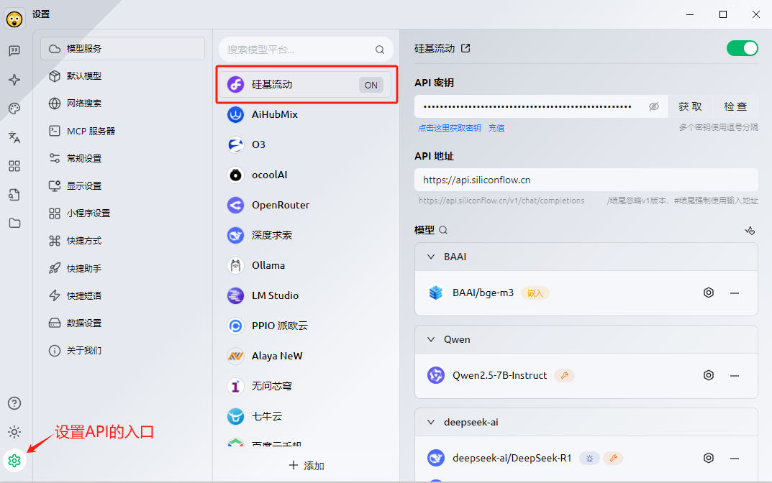Select 常规设置 settings menu
Screen dimensions: 772x483
(122, 158)
